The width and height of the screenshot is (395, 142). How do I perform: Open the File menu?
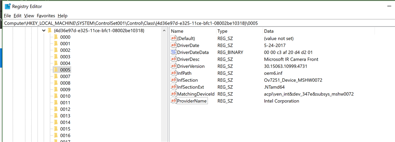[x=7, y=15]
